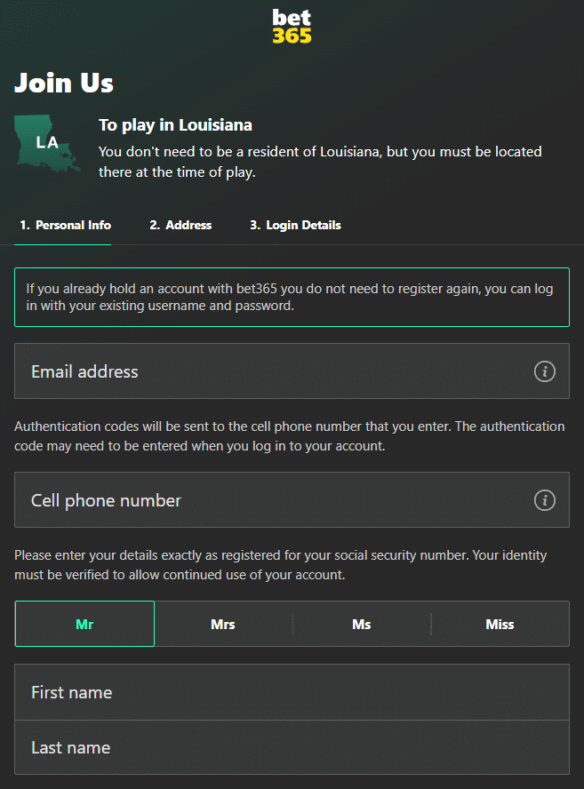Select the Mrs title option

point(222,624)
